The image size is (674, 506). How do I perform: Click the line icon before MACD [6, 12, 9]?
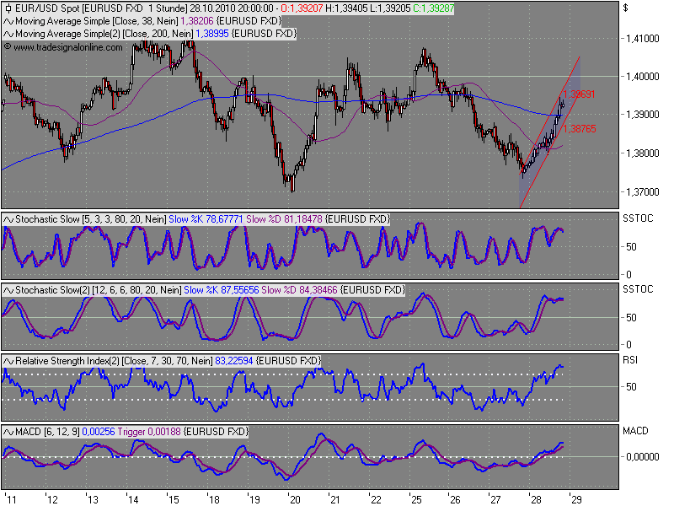[x=8, y=432]
